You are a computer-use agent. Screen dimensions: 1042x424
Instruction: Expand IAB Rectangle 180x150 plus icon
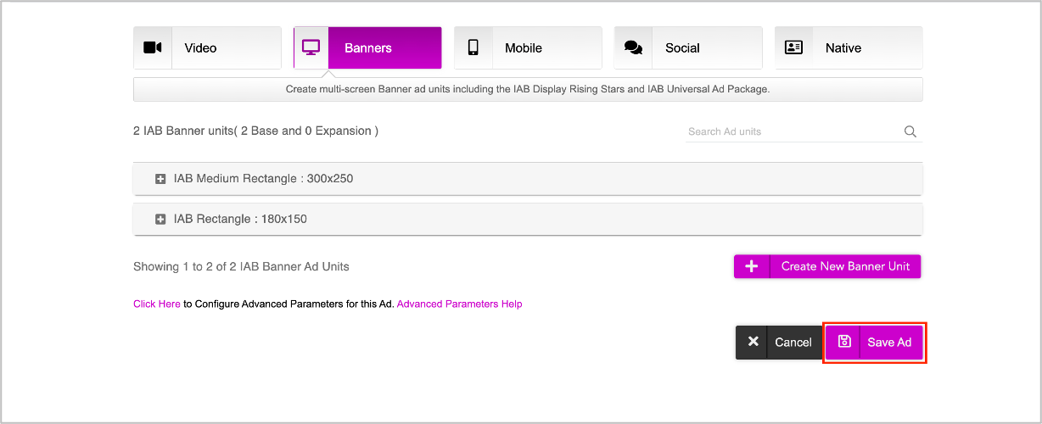coord(160,219)
